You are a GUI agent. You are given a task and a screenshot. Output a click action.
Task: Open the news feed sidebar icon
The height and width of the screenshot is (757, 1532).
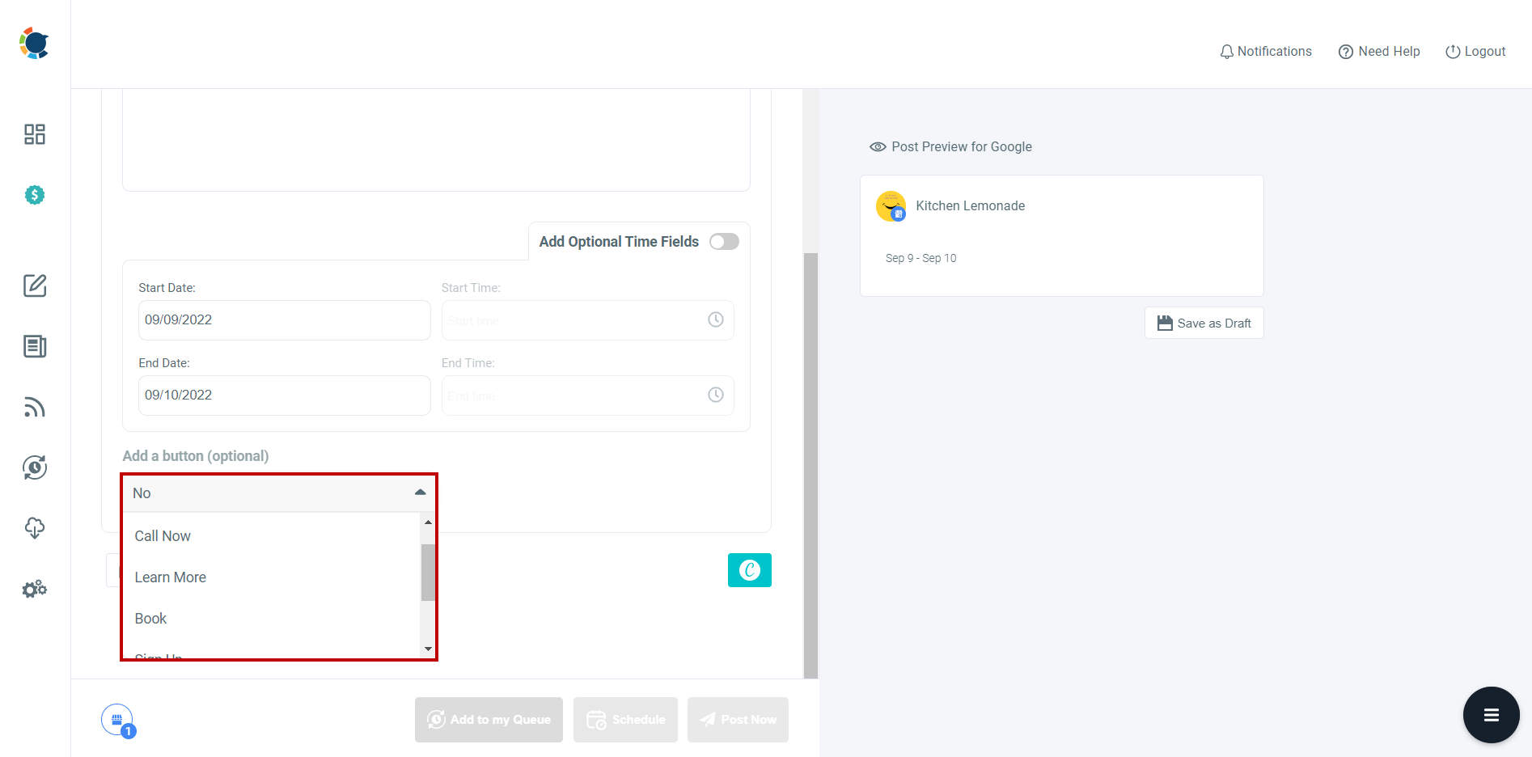click(x=34, y=346)
